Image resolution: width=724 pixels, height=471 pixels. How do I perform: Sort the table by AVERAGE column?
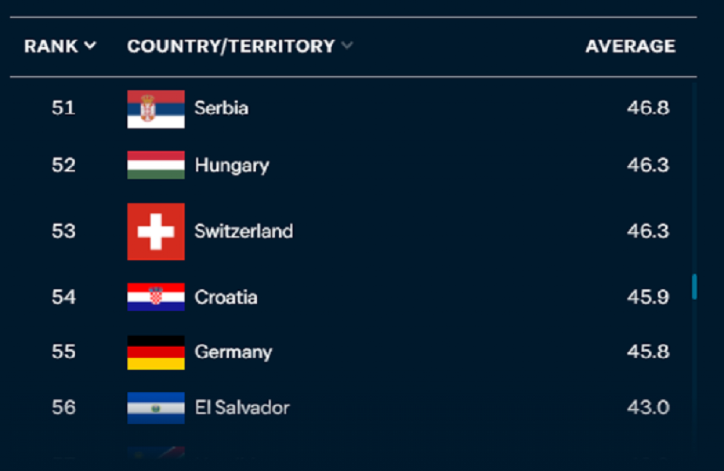tap(631, 46)
